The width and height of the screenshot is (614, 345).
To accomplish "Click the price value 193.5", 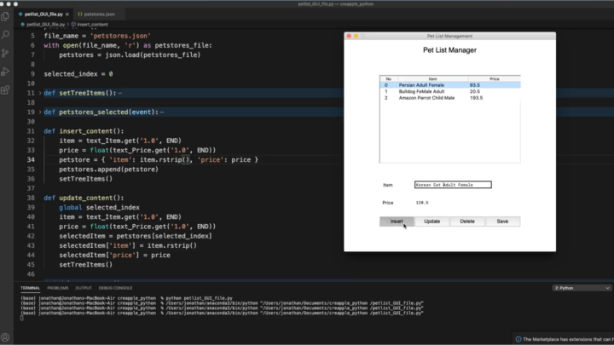I will [x=476, y=98].
